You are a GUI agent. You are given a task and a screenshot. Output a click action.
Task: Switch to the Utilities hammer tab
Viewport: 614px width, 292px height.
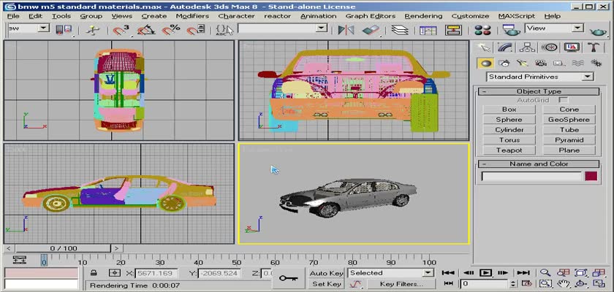[594, 47]
